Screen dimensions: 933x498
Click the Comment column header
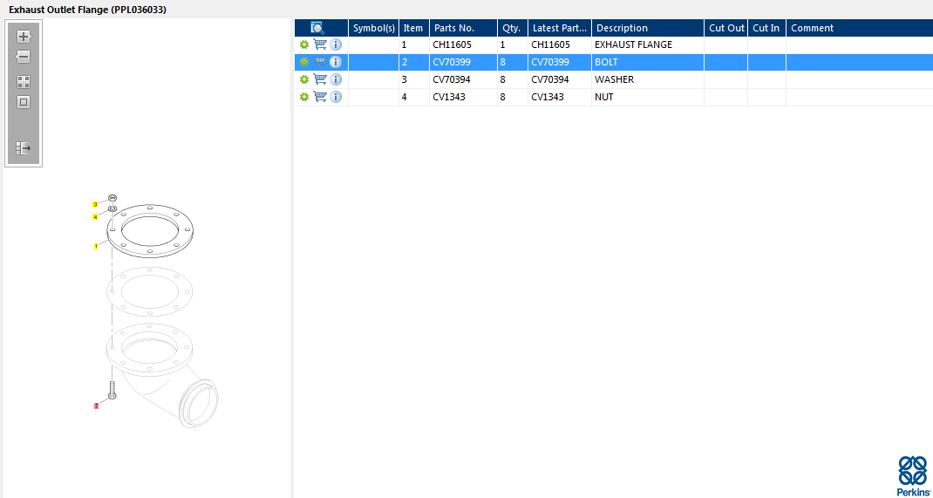[860, 28]
